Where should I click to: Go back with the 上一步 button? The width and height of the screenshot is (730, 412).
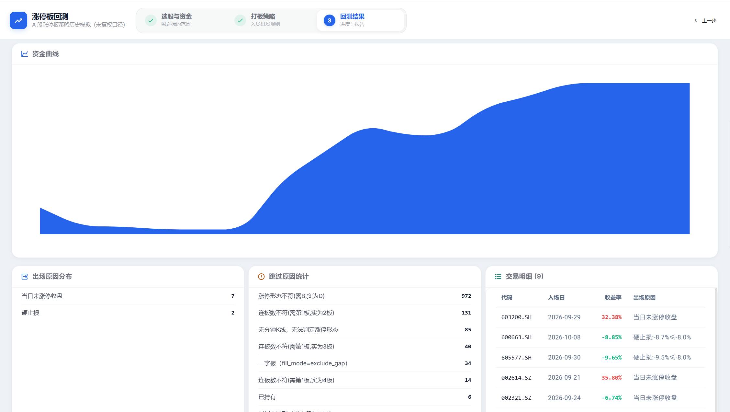click(x=706, y=20)
